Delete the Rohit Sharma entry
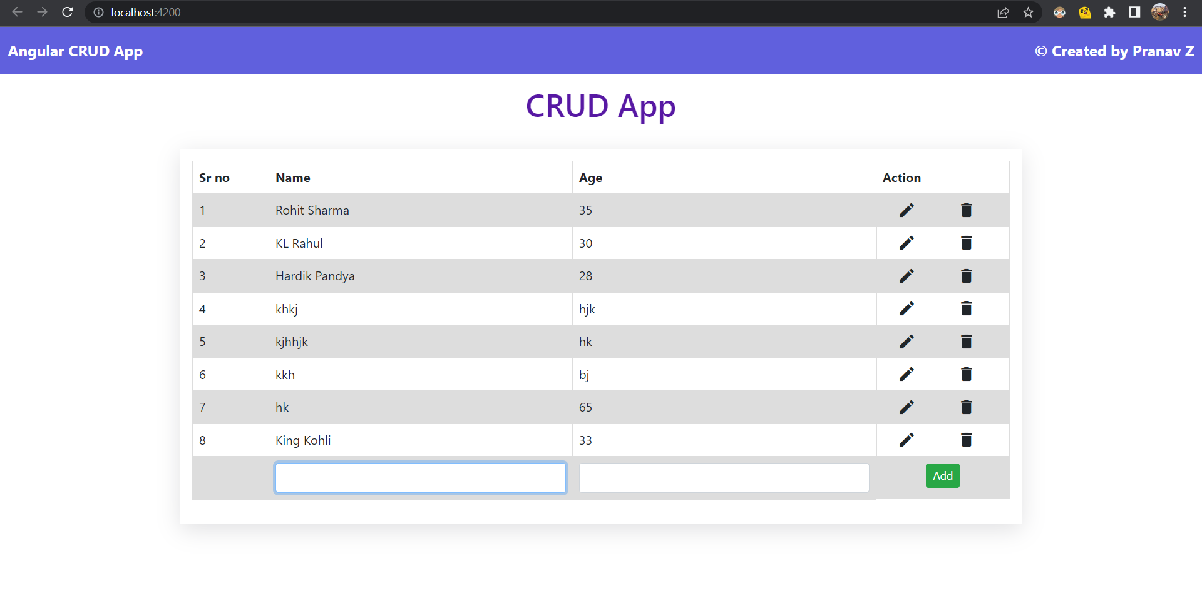1202x613 pixels. click(966, 210)
